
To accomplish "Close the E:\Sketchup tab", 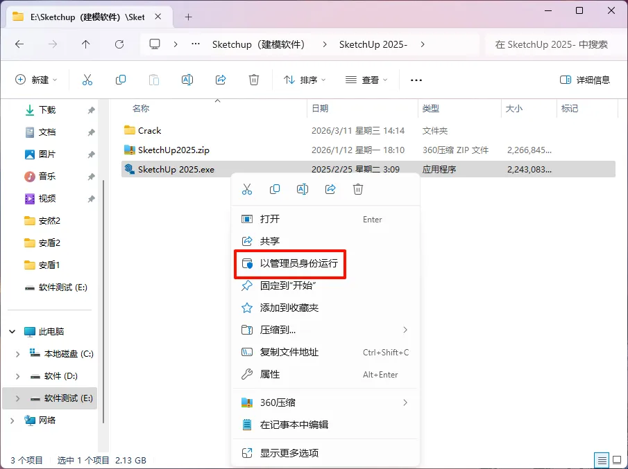I will 158,17.
